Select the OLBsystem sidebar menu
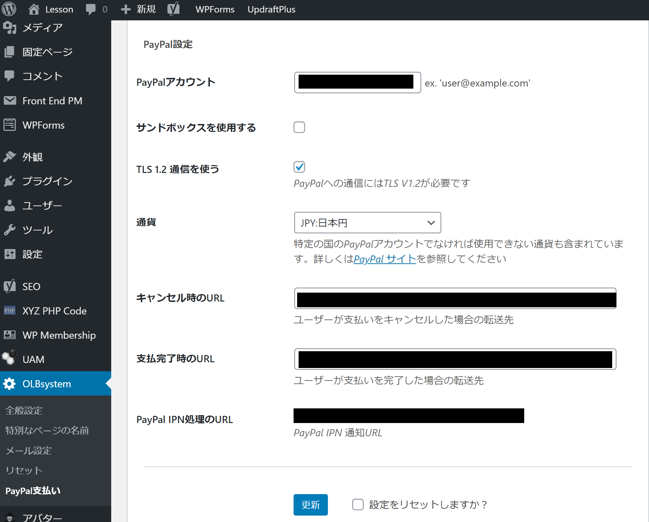The image size is (649, 522). click(x=55, y=383)
